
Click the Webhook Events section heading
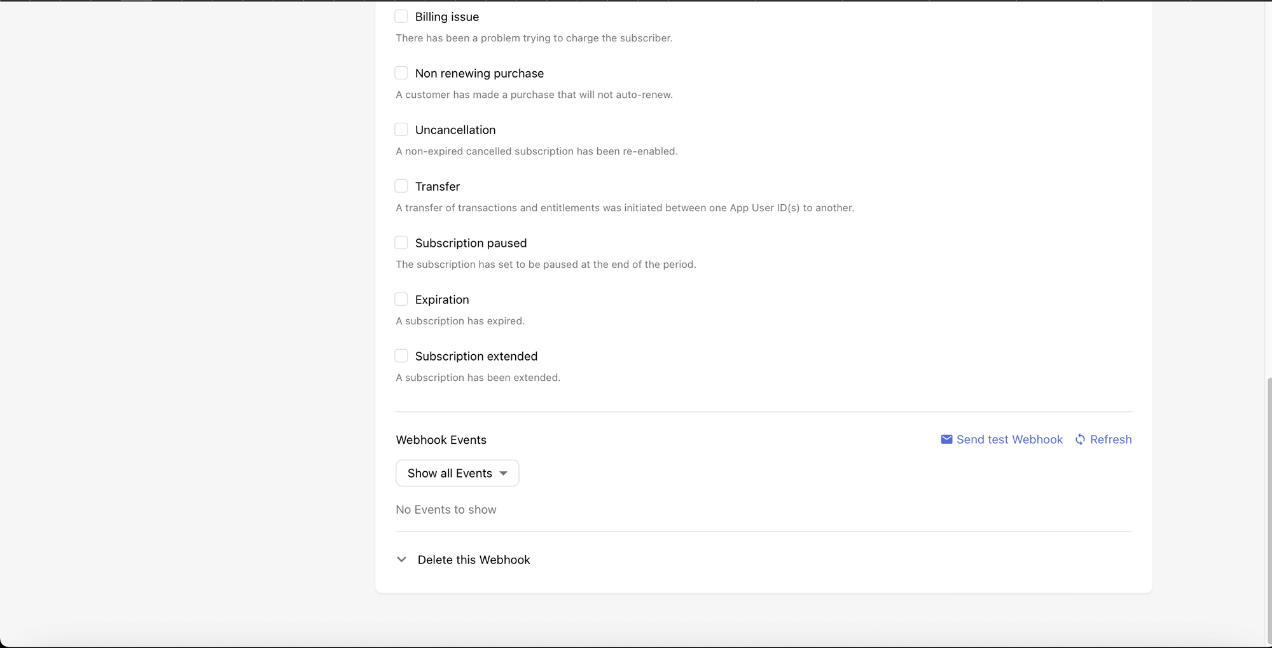tap(441, 440)
